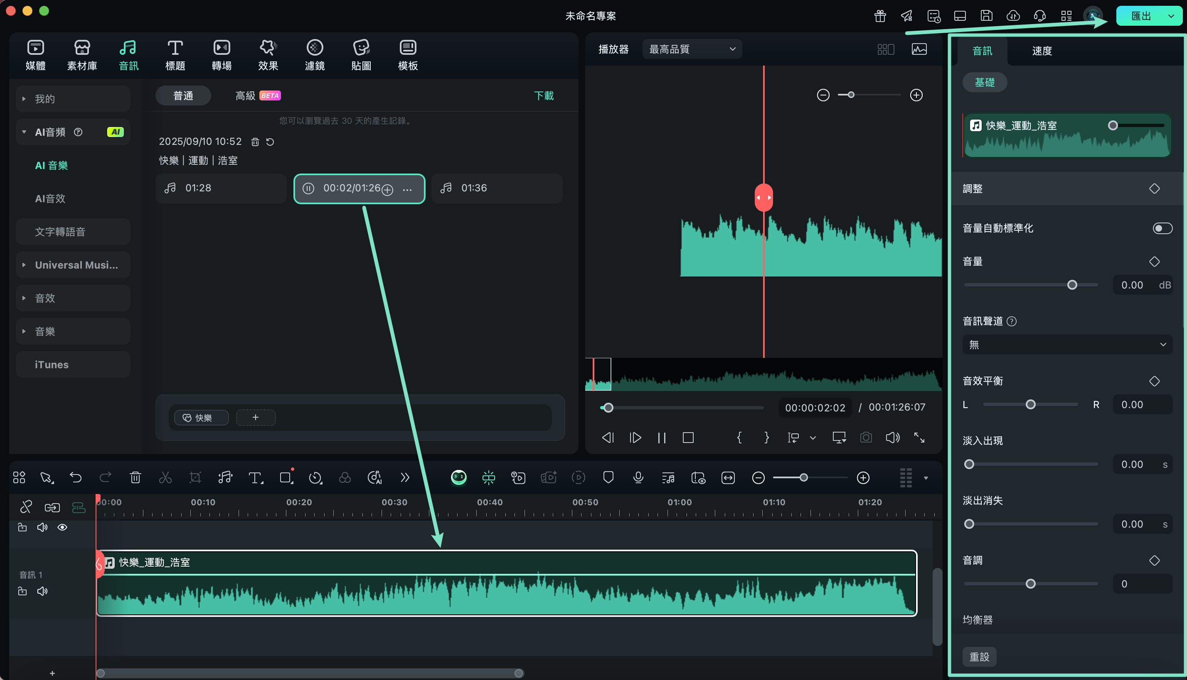Screen dimensions: 1187x680
Task: Click the 匯出 export button
Action: (1140, 16)
